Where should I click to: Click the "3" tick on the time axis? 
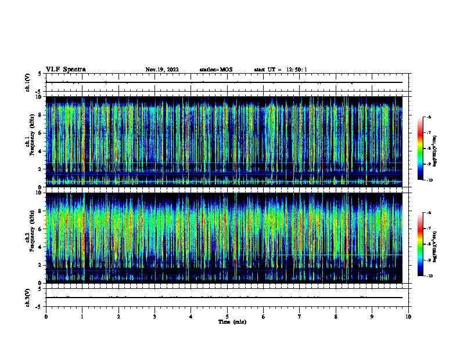click(154, 317)
